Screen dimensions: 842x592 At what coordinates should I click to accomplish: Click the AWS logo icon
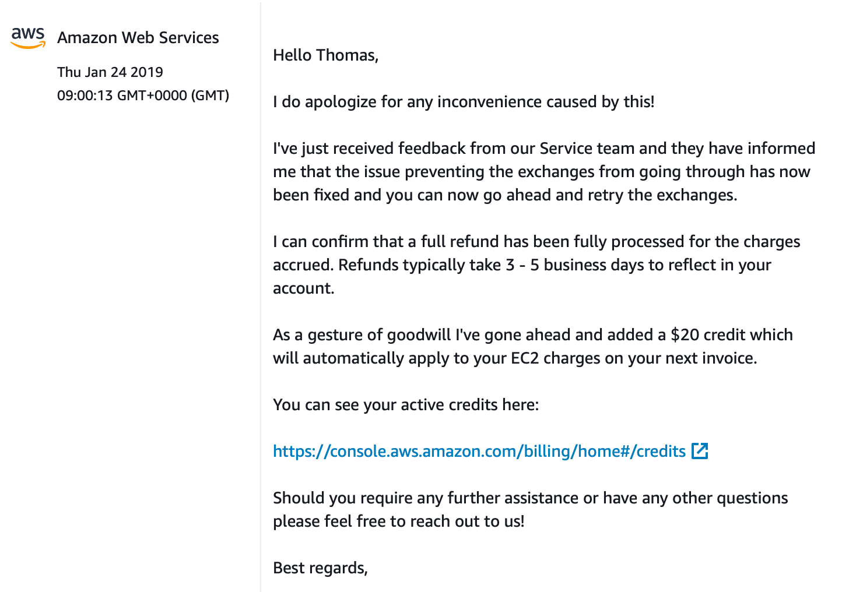27,38
